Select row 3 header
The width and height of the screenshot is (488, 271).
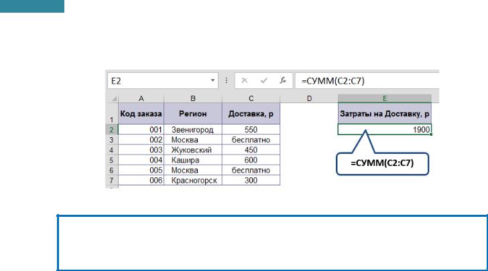coord(112,140)
